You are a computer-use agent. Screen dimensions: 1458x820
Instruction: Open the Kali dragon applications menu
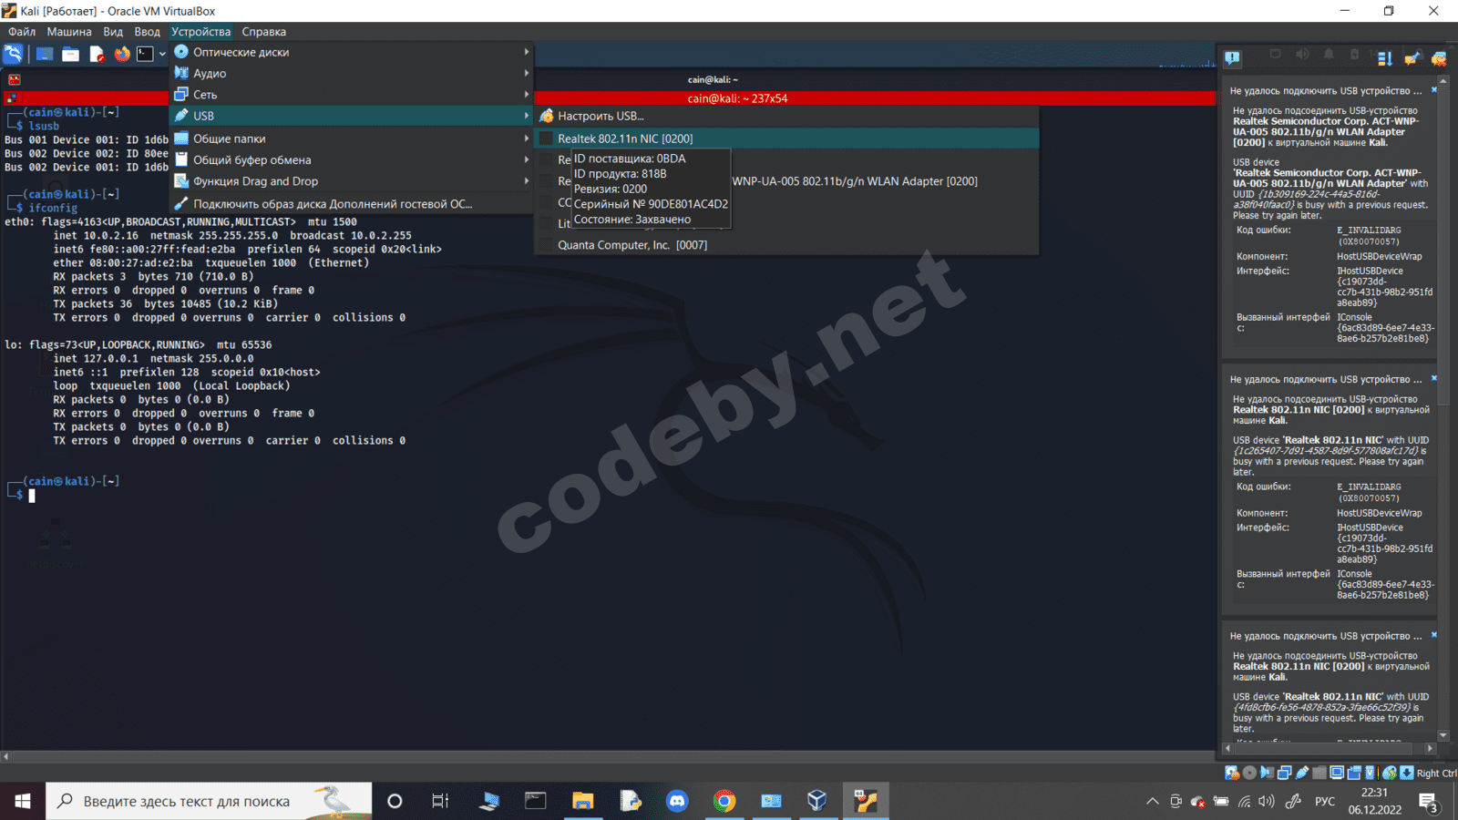click(13, 55)
